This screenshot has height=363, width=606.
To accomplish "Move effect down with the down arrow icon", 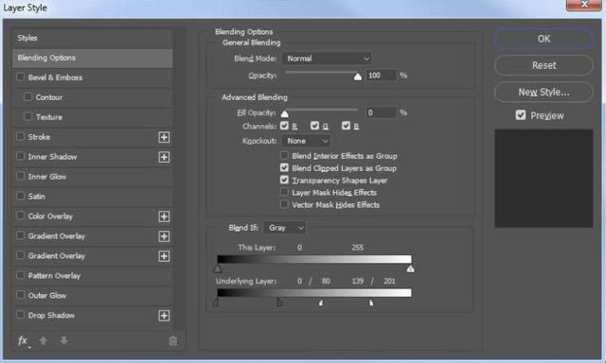I will (x=63, y=340).
